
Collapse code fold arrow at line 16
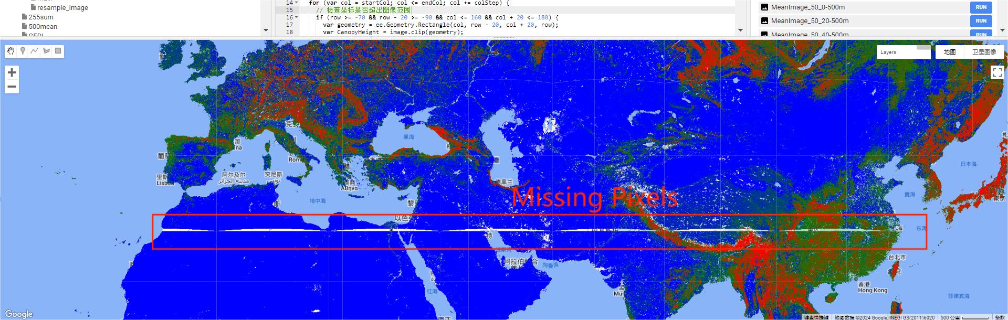pos(297,17)
